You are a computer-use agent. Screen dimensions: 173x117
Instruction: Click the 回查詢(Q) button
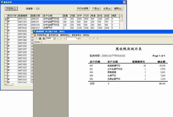pos(11,9)
